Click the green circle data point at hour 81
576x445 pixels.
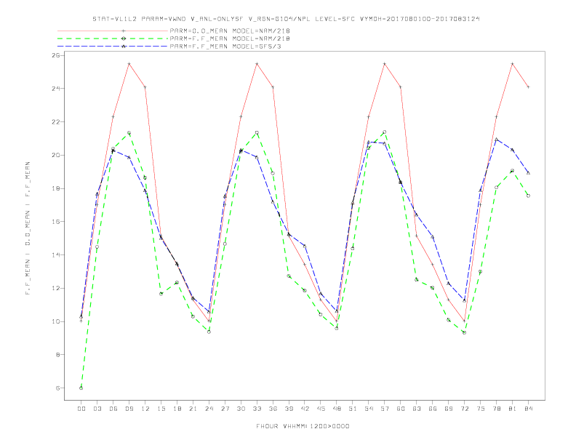(512, 171)
